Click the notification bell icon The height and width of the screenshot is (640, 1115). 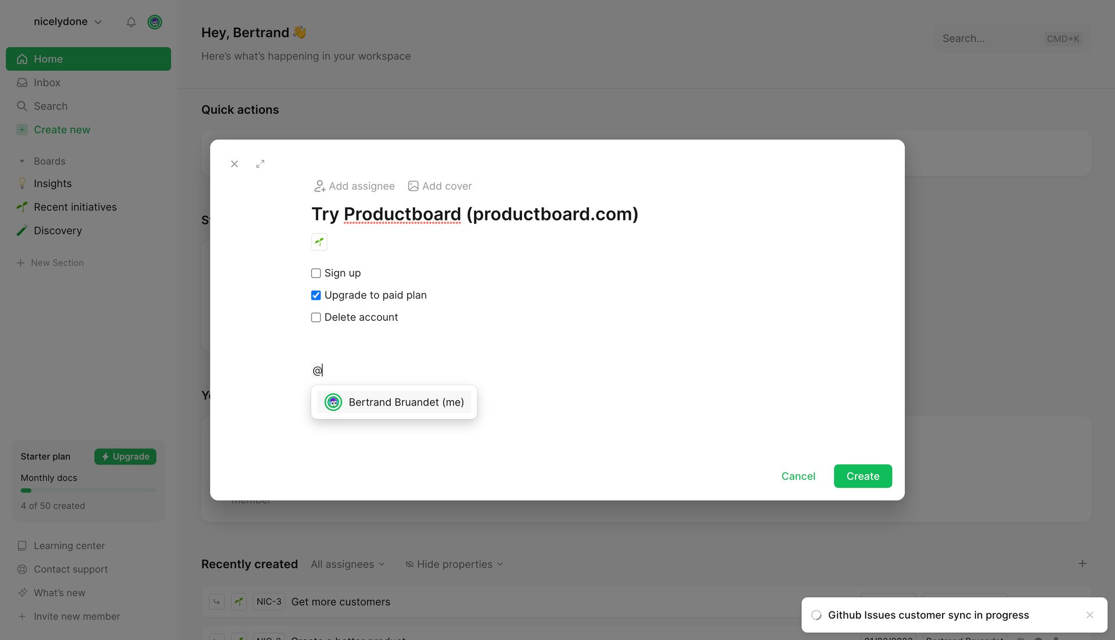[131, 22]
